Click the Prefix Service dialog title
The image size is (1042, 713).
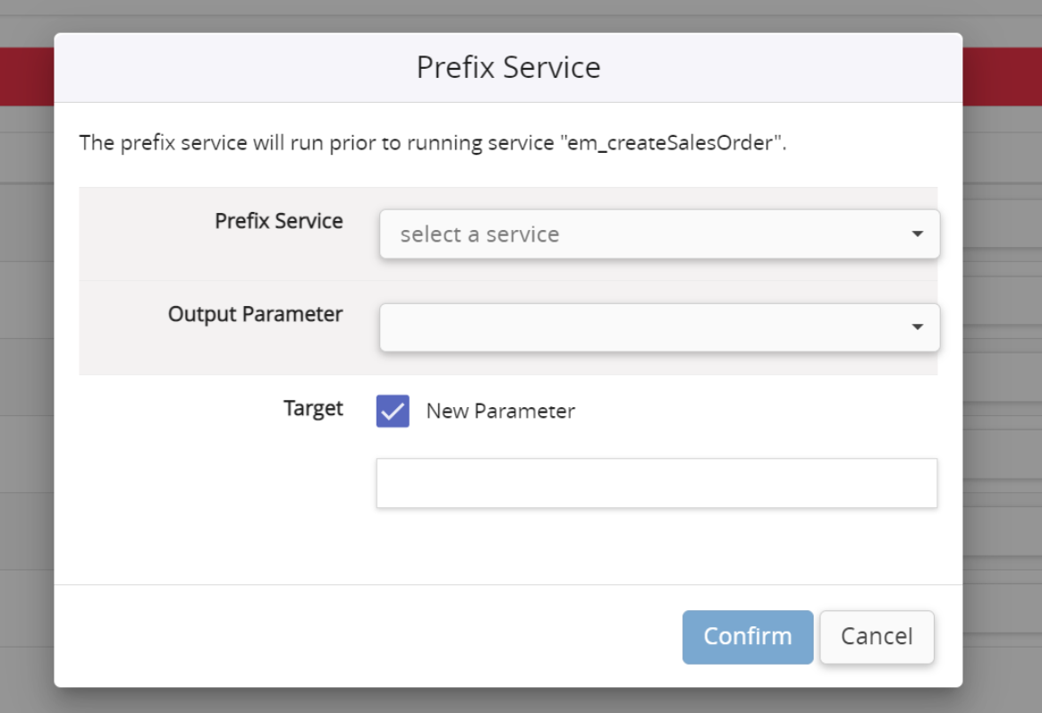click(x=508, y=66)
